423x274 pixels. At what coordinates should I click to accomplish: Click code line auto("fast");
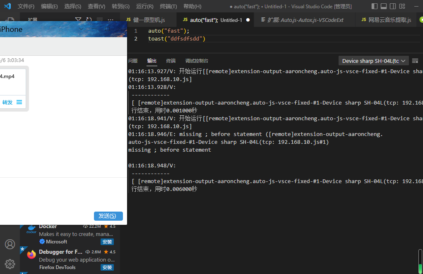(168, 31)
